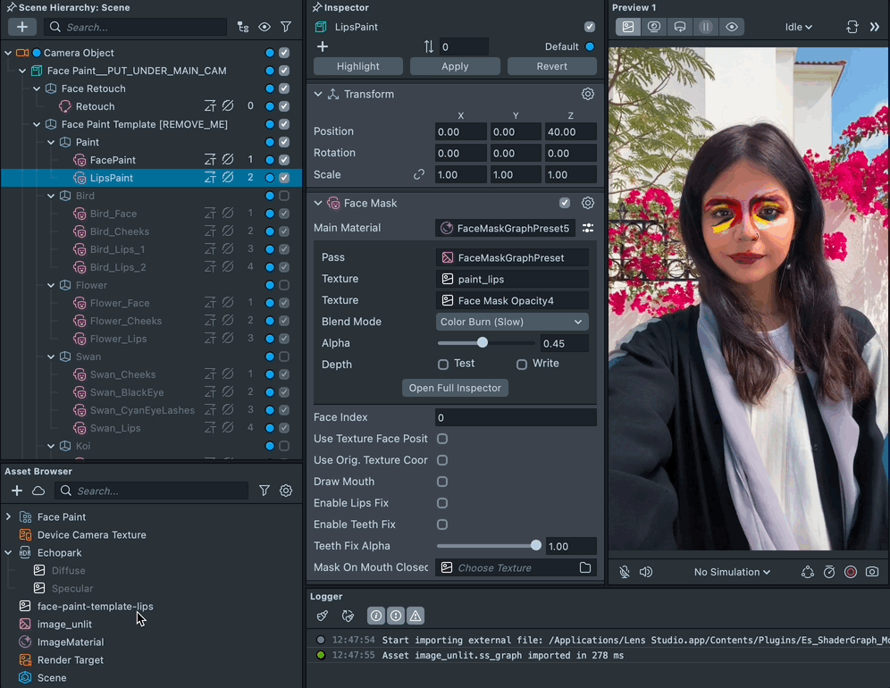Enable the Draw Mouth checkbox

tap(442, 482)
